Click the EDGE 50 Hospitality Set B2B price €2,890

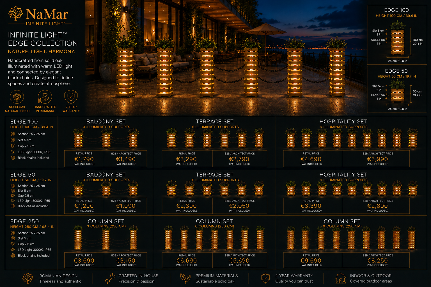[x=378, y=206]
